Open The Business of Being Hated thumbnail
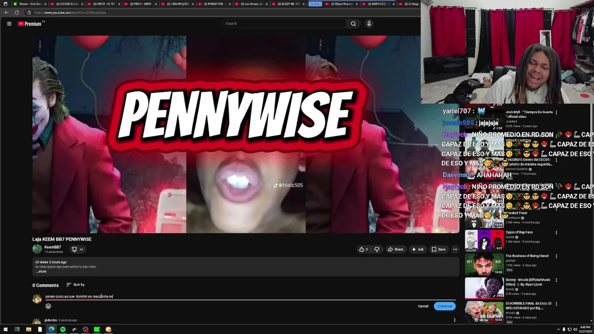 [484, 263]
